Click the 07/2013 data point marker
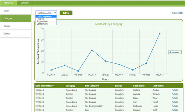The width and height of the screenshot is (185, 112). (133, 70)
